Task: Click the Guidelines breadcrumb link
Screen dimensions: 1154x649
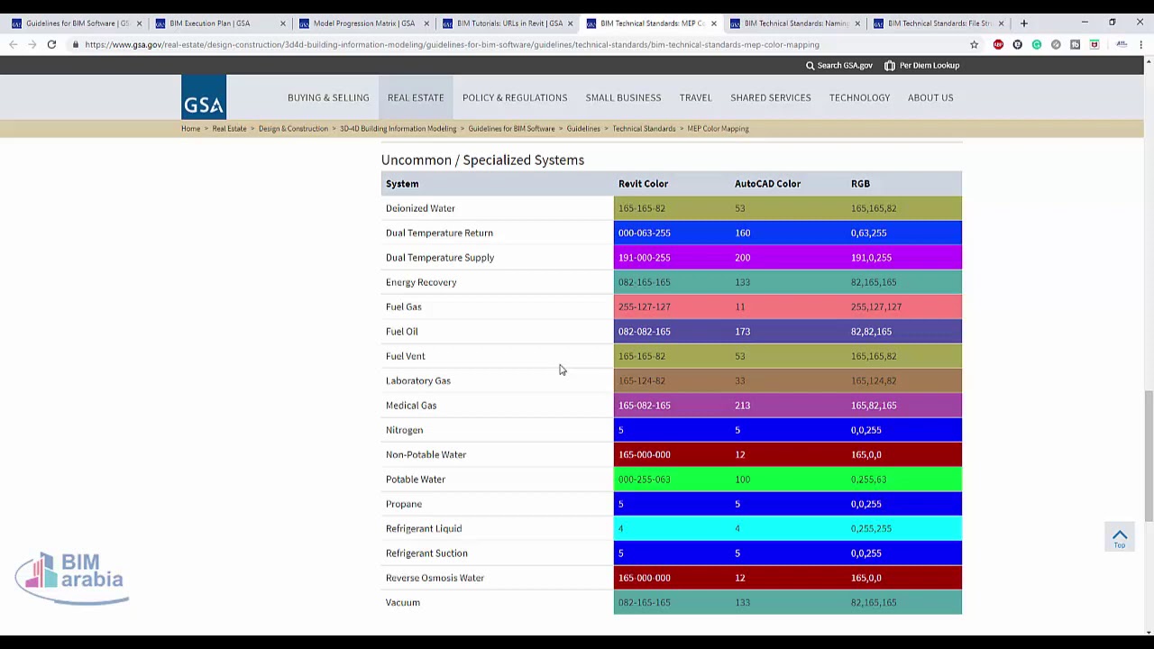Action: click(583, 129)
